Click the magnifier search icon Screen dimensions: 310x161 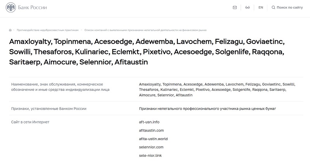[x=274, y=7]
